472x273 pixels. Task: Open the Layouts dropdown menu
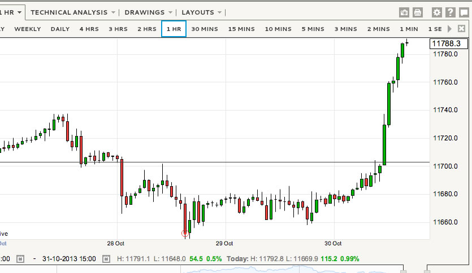tap(202, 12)
